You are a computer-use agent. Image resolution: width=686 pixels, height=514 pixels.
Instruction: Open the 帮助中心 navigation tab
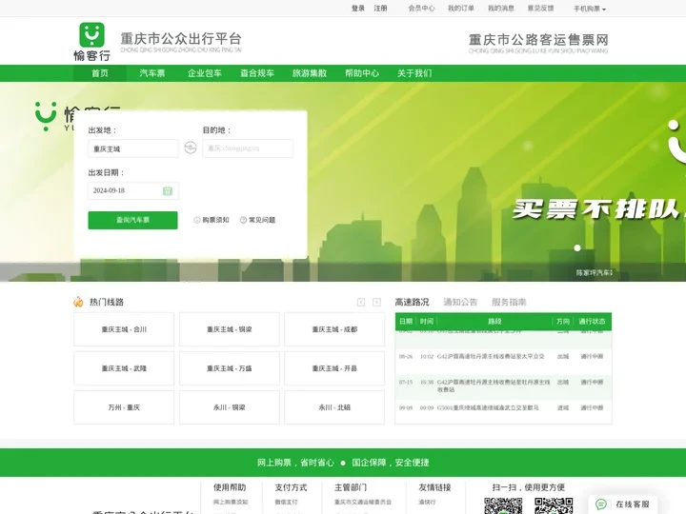(362, 73)
